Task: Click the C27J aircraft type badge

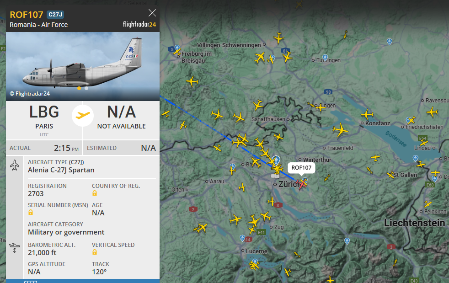Action: point(55,15)
